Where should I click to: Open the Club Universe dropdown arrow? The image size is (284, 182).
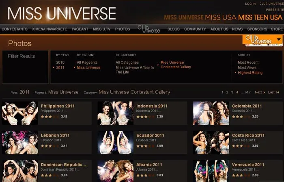(278, 39)
